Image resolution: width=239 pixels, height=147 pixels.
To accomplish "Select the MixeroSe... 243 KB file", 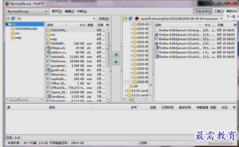I will point(76,75).
